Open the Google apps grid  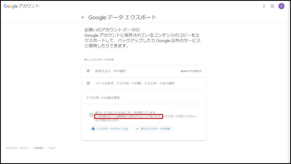point(272,6)
